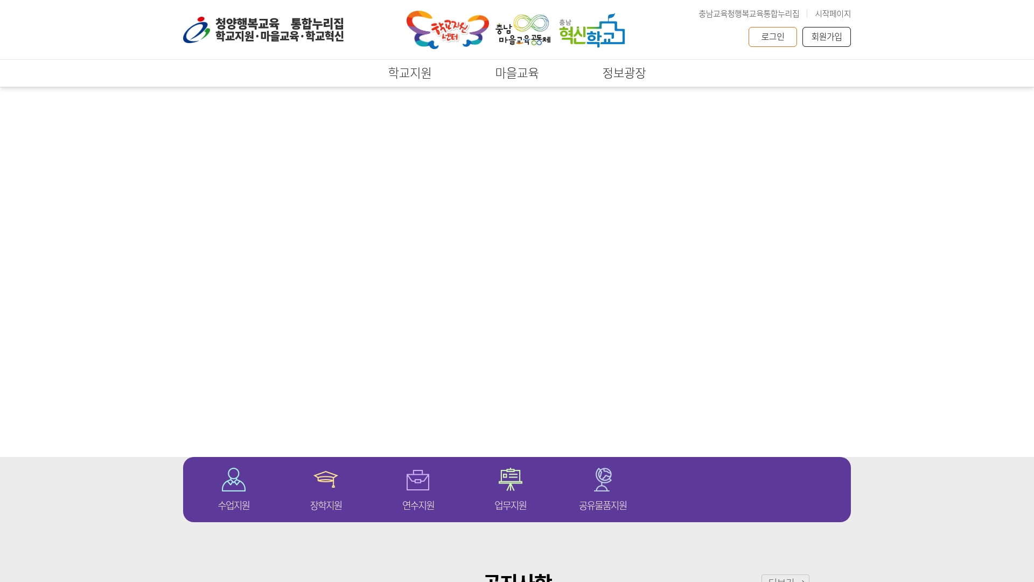Click the 청양행복교육 통합누리집 site logo

(263, 30)
